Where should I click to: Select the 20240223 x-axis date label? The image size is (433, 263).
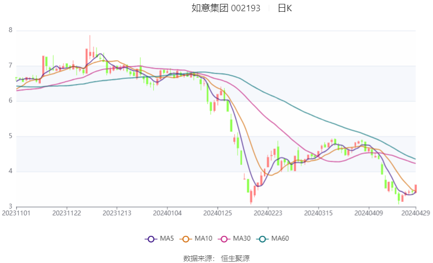(x=268, y=213)
